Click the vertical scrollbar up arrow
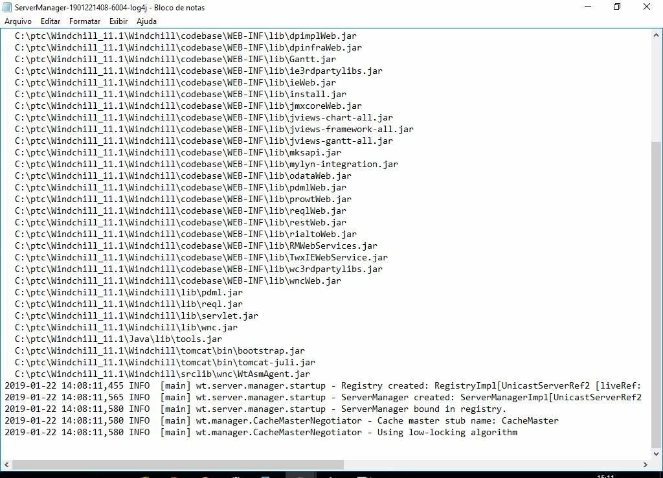The height and width of the screenshot is (478, 663). tap(657, 36)
